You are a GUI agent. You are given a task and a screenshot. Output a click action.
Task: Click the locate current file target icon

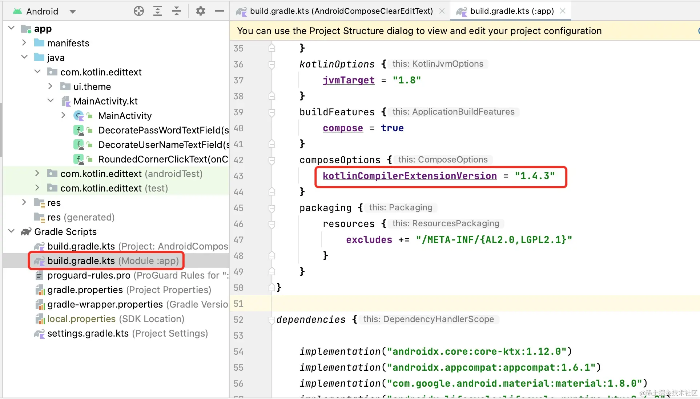[x=138, y=11]
